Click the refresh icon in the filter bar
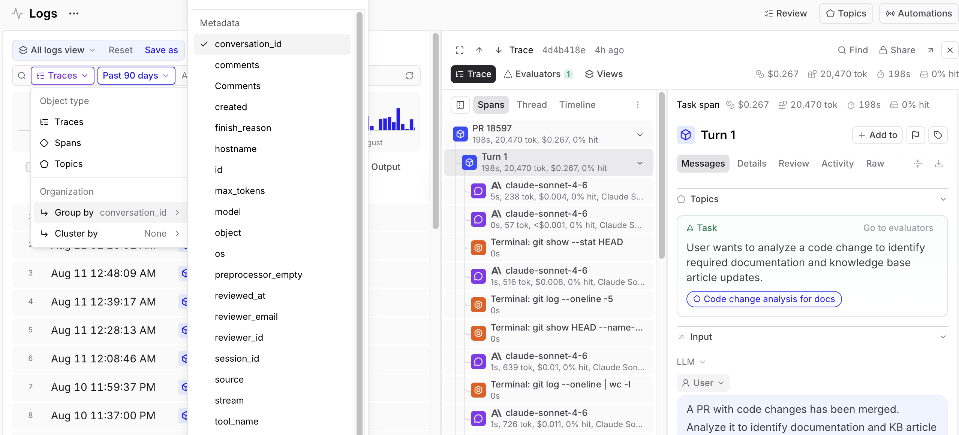This screenshot has width=959, height=435. point(409,76)
